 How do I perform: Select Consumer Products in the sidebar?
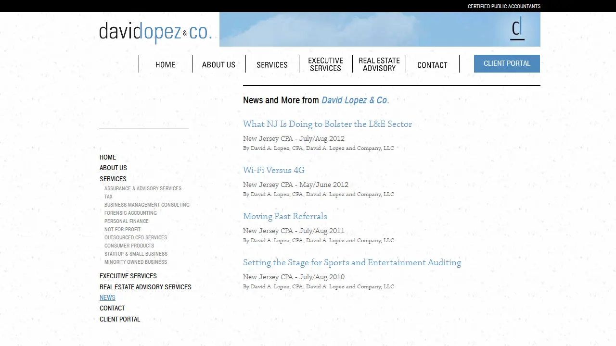tap(129, 246)
